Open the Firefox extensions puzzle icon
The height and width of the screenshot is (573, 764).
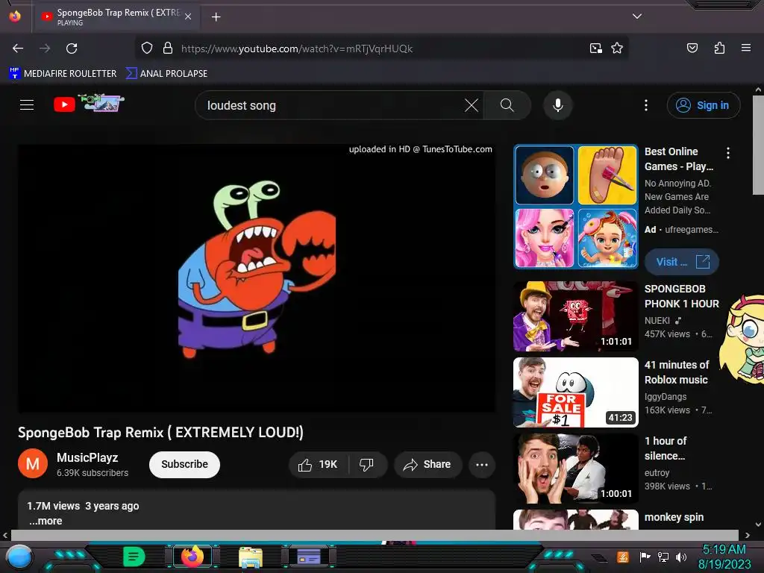click(719, 48)
